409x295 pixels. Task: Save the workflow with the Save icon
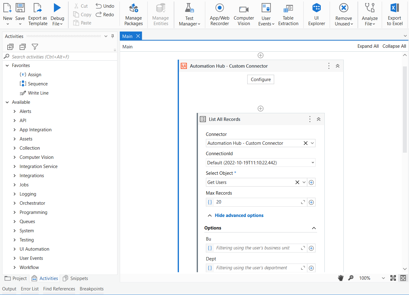coord(20,8)
